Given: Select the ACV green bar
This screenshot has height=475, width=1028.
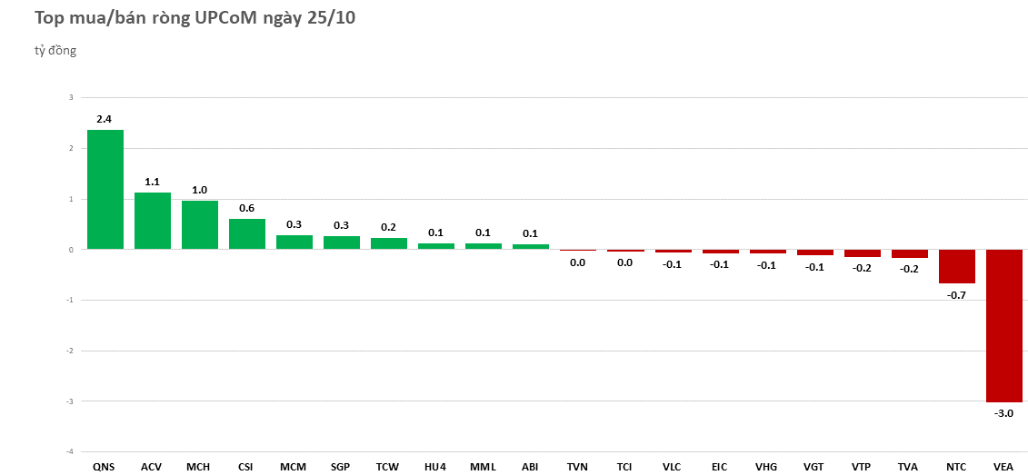Looking at the screenshot, I should (152, 221).
